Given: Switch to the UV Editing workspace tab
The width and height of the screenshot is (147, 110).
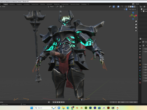Looking at the screenshot, I should (x=26, y=4).
